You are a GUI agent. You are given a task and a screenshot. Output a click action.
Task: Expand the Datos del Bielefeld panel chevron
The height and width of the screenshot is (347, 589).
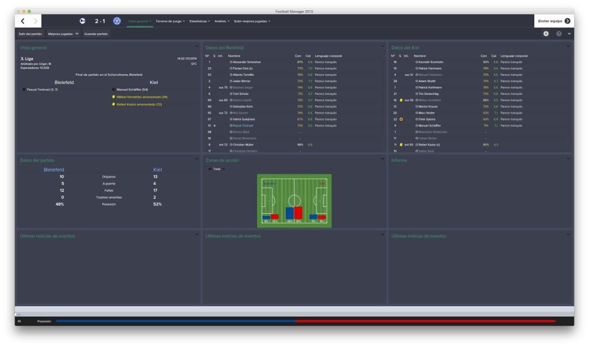pos(383,47)
